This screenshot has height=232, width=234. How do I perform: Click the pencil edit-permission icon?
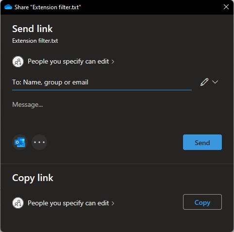coord(204,82)
